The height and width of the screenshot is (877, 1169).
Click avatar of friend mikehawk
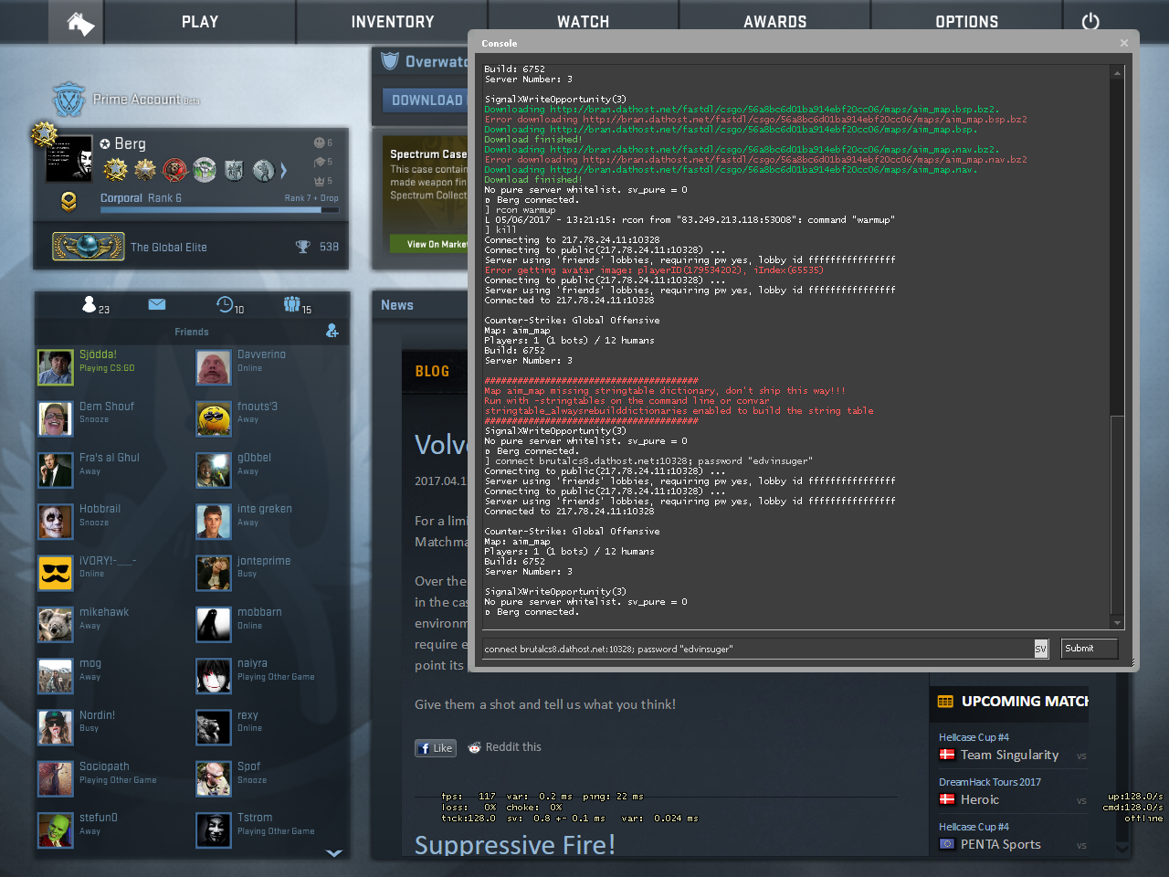point(56,624)
